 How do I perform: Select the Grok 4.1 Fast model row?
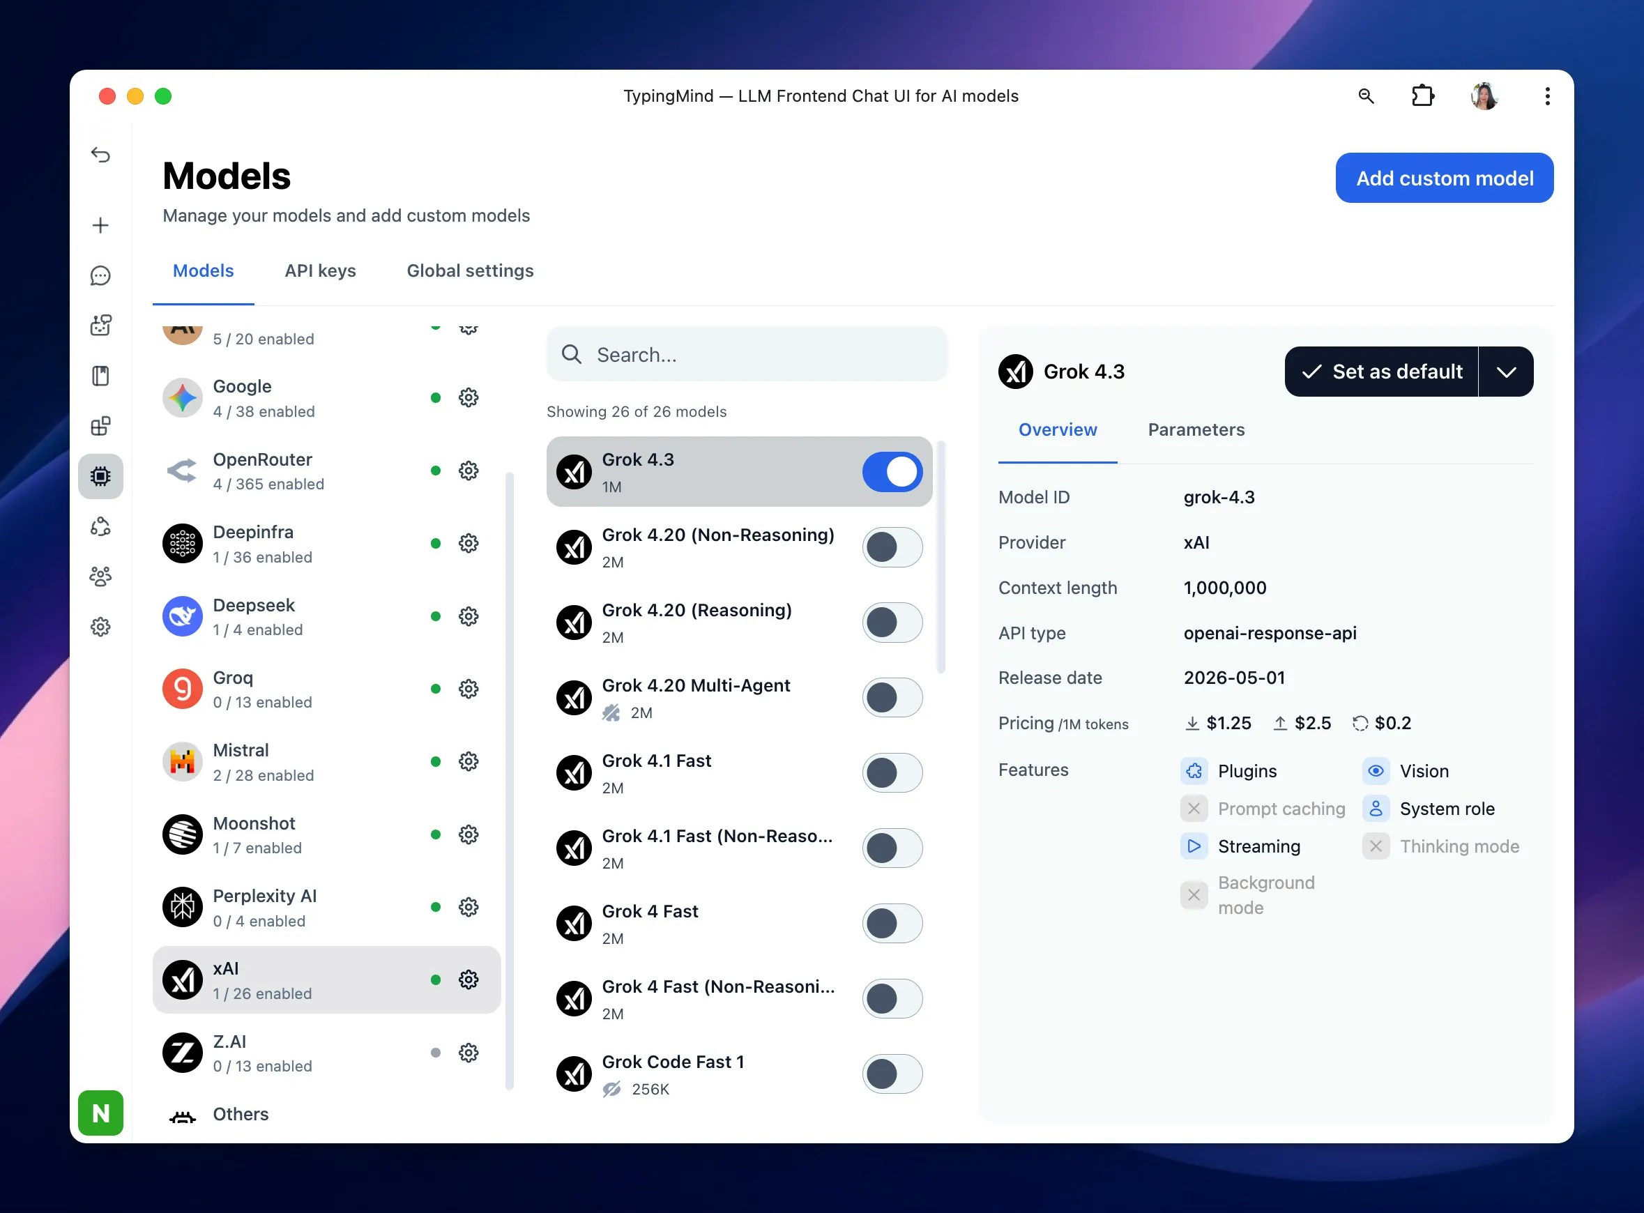[740, 773]
